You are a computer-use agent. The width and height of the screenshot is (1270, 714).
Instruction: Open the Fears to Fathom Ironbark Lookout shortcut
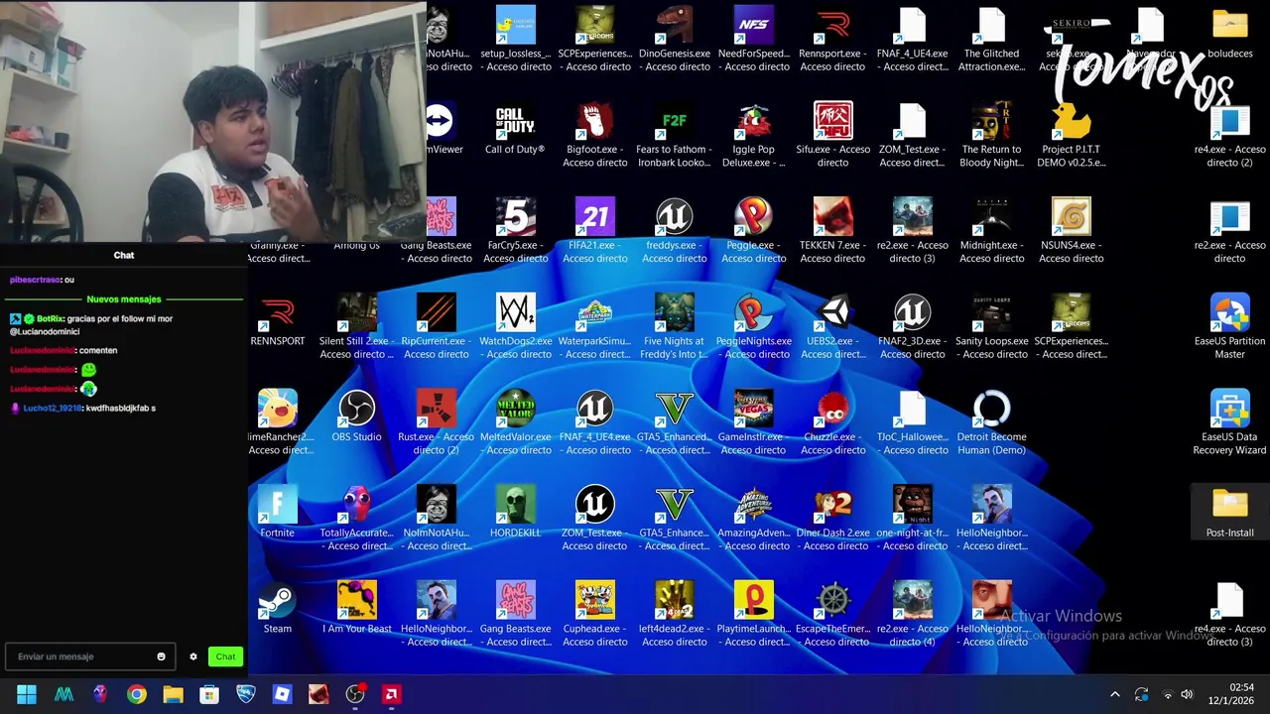(675, 136)
